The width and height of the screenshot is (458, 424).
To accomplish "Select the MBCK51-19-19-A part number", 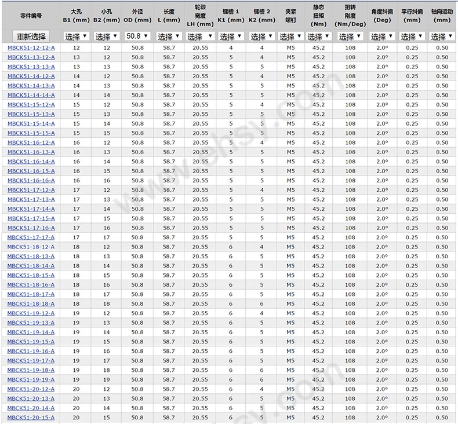I will tap(31, 379).
